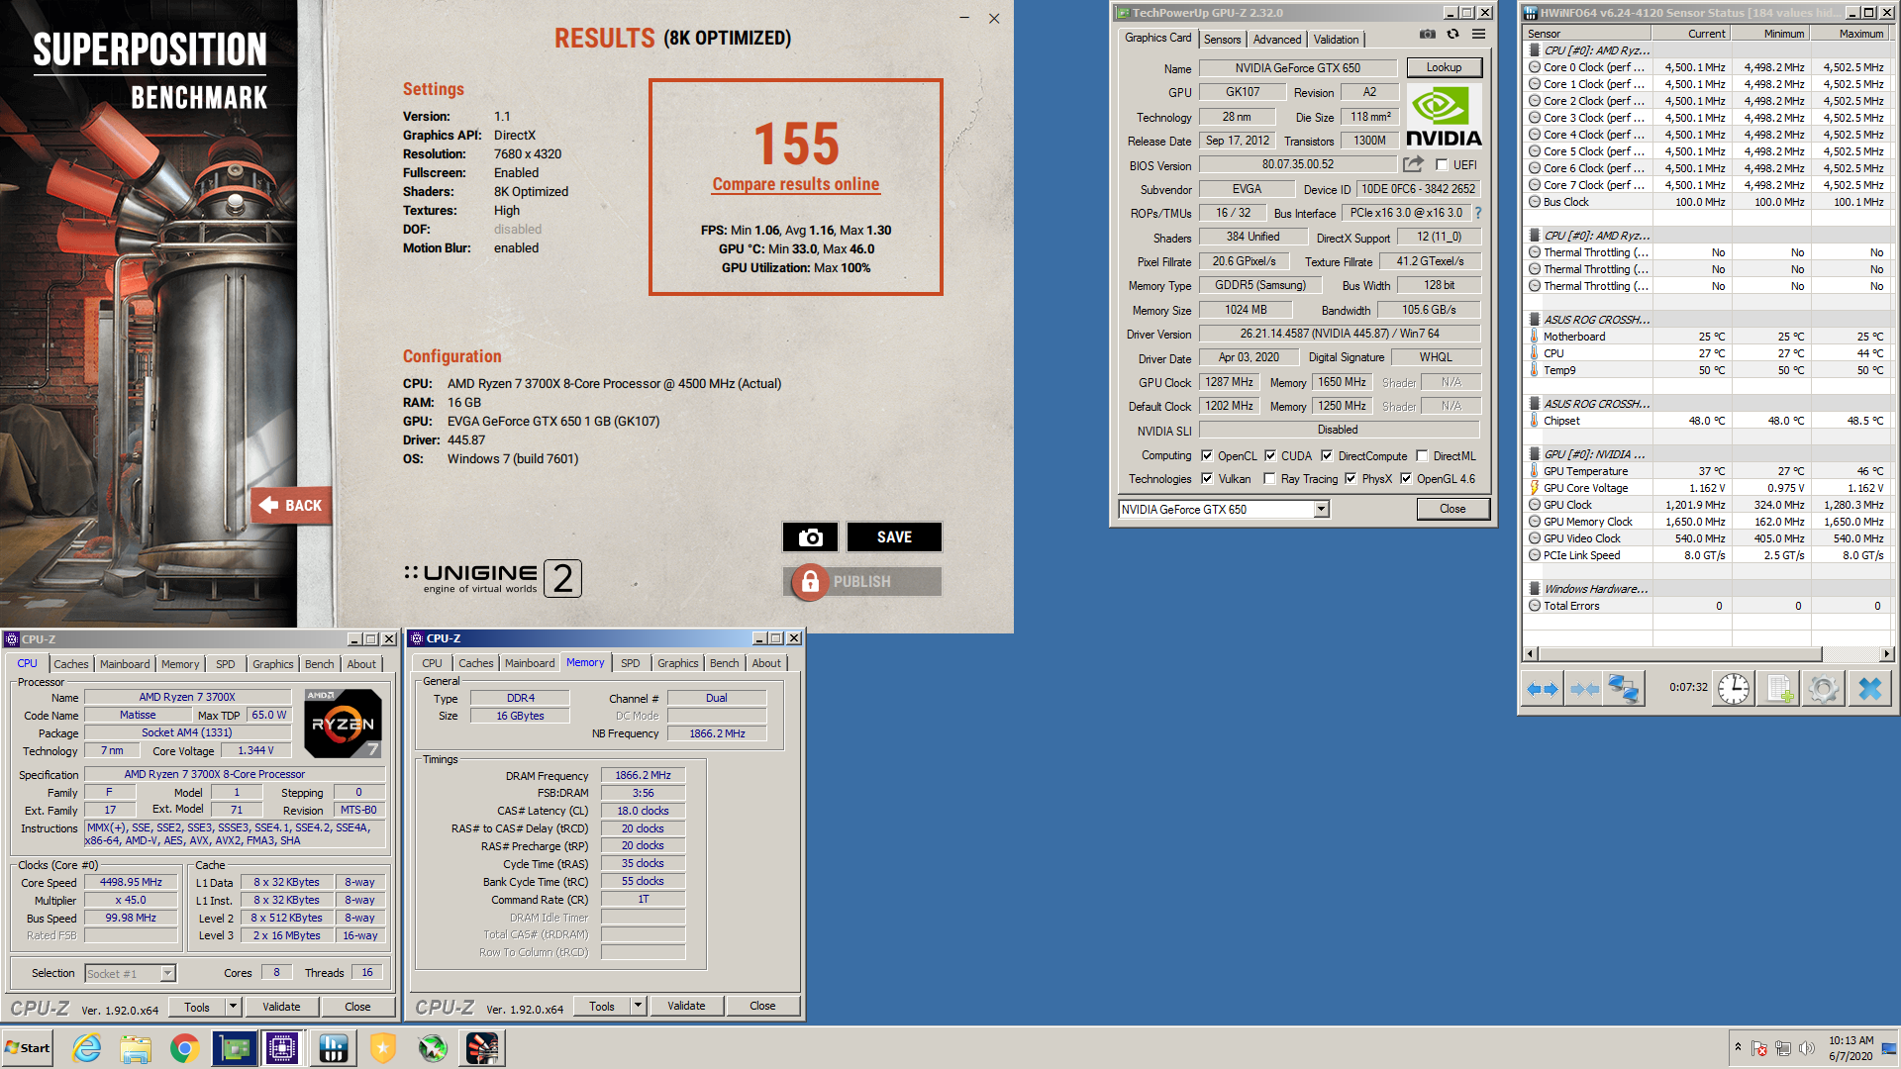Switch to Sensors tab in GPU-Z

(x=1222, y=40)
